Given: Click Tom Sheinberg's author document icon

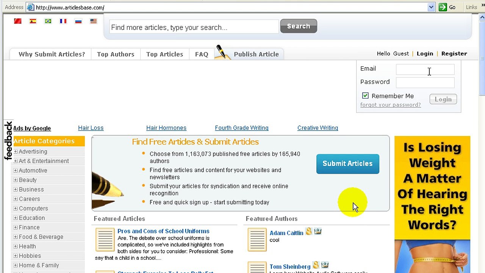Looking at the screenshot, I should [257, 267].
